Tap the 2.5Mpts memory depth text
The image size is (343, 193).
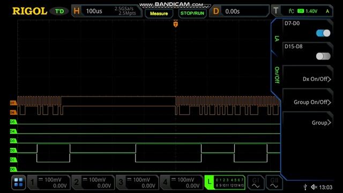click(x=127, y=13)
